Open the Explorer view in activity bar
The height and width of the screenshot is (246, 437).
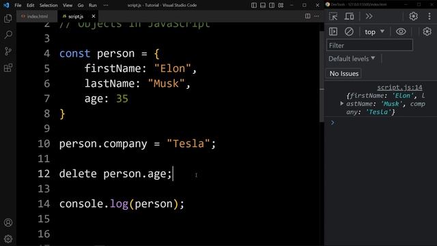(x=8, y=18)
